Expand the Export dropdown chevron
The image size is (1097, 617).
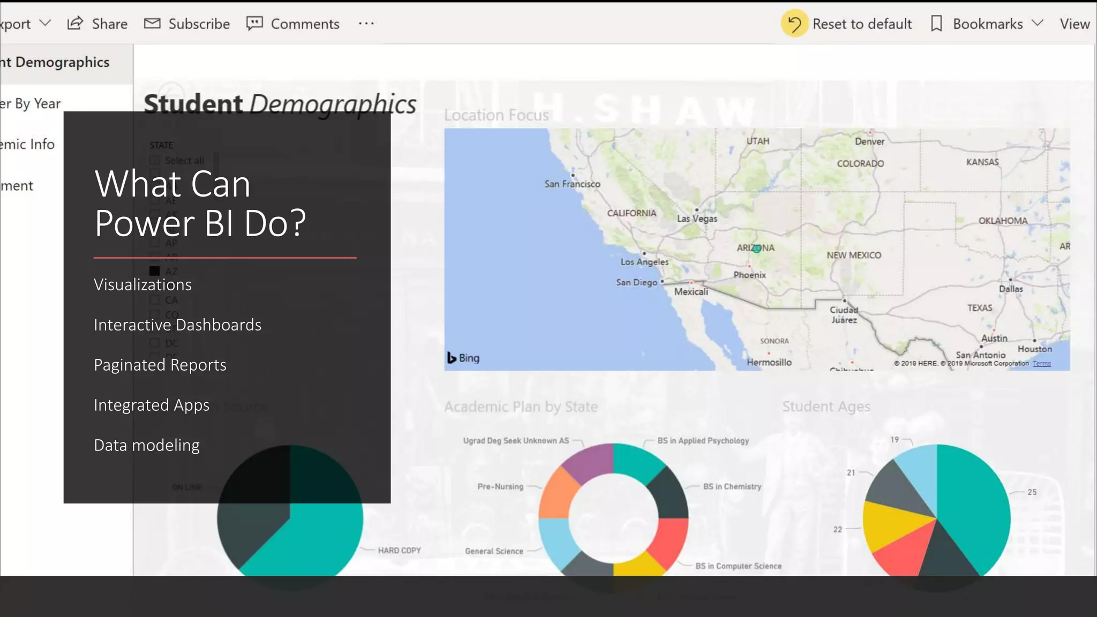click(46, 23)
